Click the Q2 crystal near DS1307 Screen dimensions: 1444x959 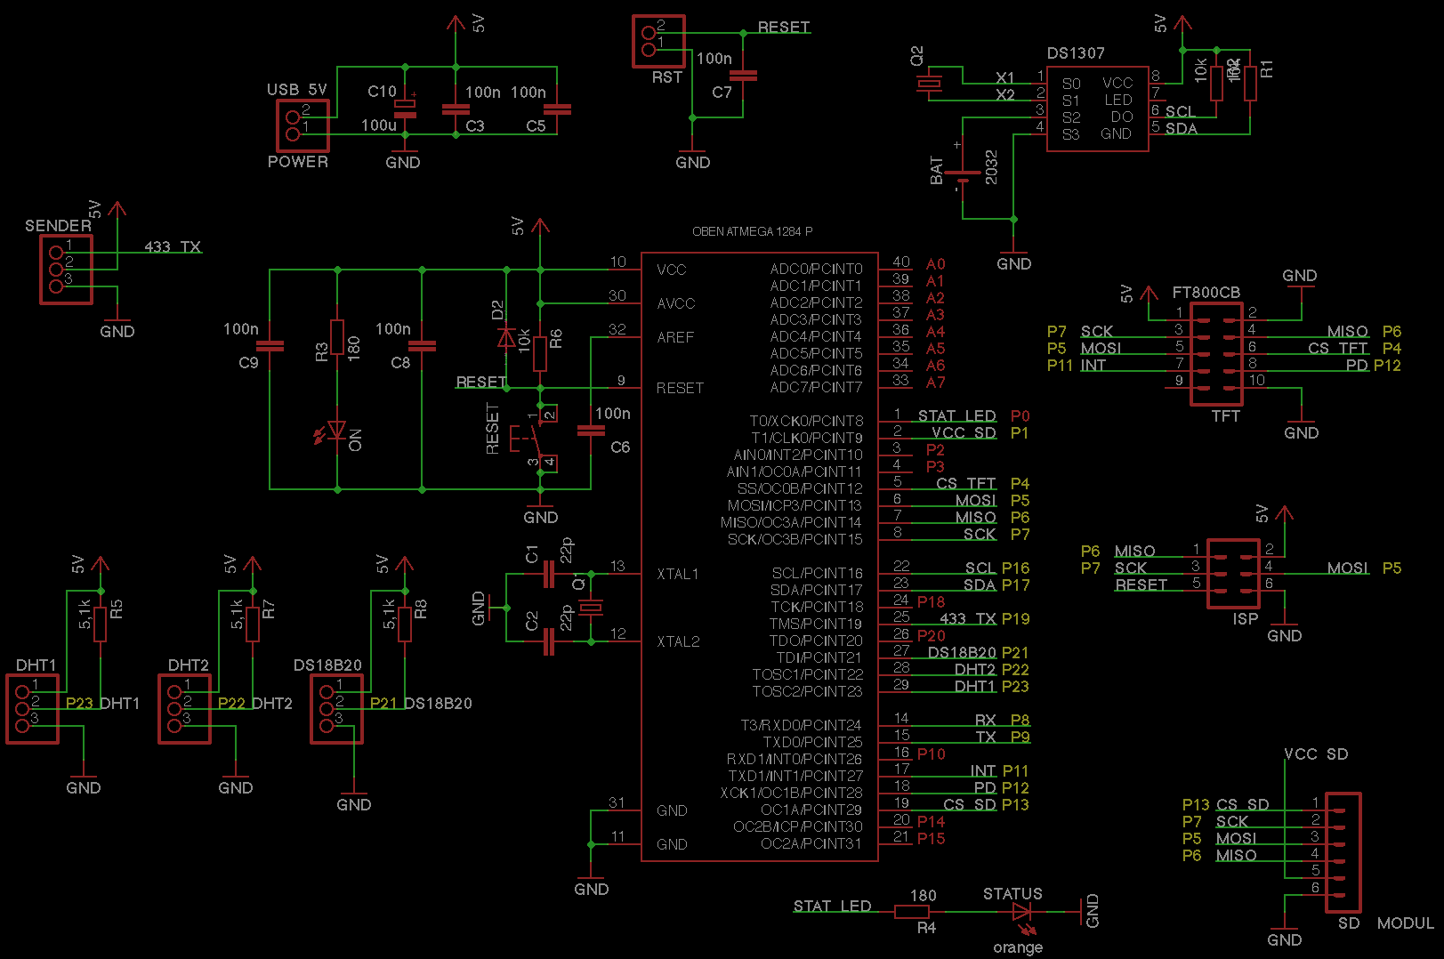point(929,84)
